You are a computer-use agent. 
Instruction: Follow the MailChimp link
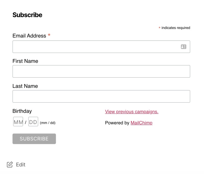(x=141, y=123)
